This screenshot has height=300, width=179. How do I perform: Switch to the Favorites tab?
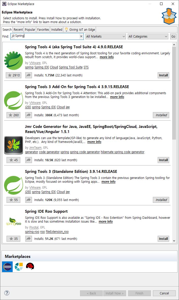43,29
